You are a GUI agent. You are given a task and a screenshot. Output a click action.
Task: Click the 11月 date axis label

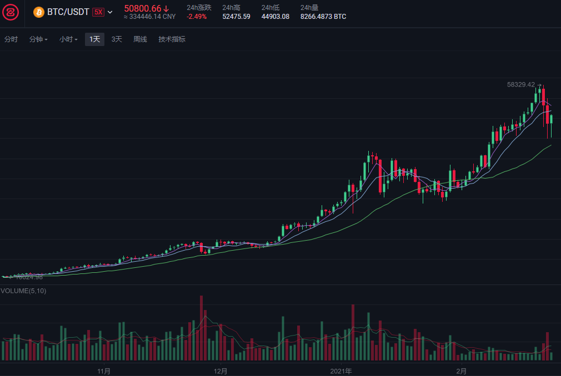104,372
